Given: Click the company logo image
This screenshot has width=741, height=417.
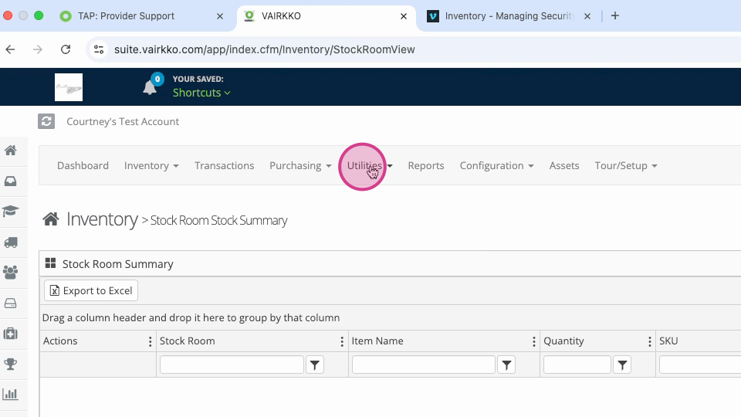Looking at the screenshot, I should [x=69, y=87].
